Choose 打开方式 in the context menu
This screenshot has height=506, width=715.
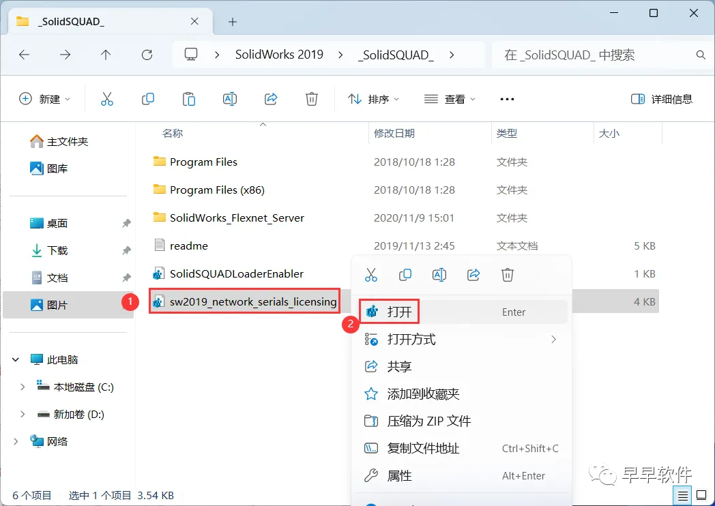461,339
